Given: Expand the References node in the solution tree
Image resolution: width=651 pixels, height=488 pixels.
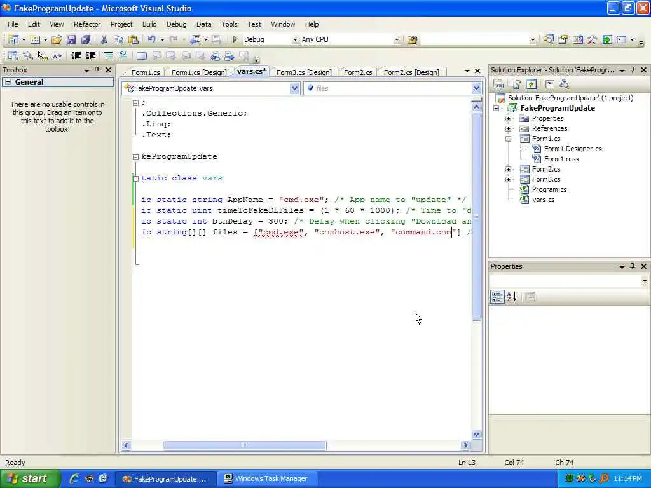Looking at the screenshot, I should [508, 128].
